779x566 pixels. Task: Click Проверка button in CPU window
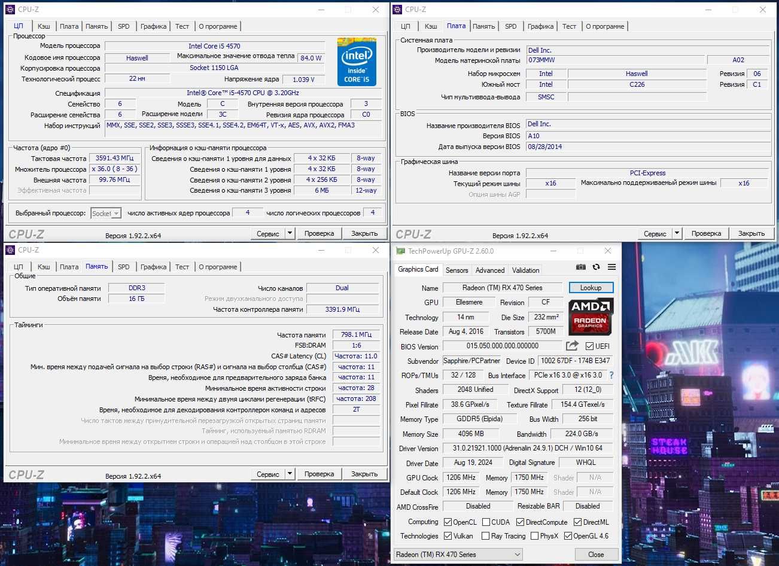coord(319,233)
